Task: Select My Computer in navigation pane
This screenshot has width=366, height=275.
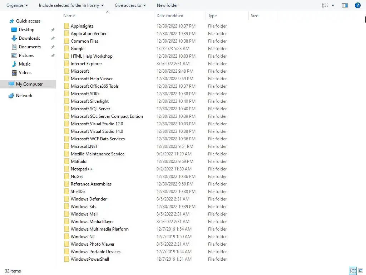Action: 28,84
